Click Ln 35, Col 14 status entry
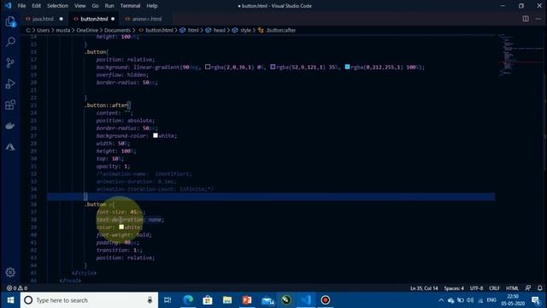Screen dimensions: 547x308 424,288
